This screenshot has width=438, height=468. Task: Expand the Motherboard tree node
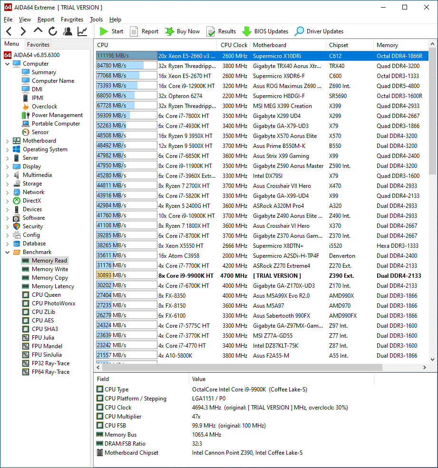(x=8, y=141)
